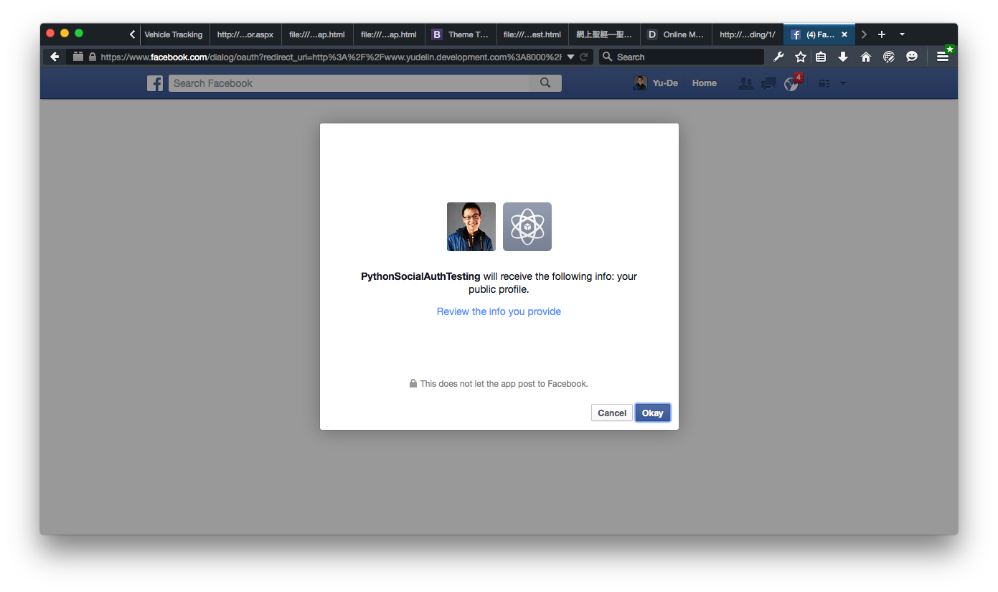Screen dimensions: 998x592
Task: Click the Search Facebook field
Action: tap(349, 83)
